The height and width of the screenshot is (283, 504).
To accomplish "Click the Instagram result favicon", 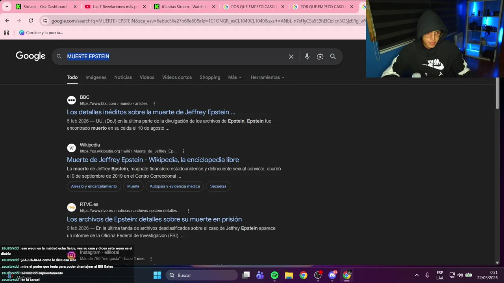I will point(71,255).
